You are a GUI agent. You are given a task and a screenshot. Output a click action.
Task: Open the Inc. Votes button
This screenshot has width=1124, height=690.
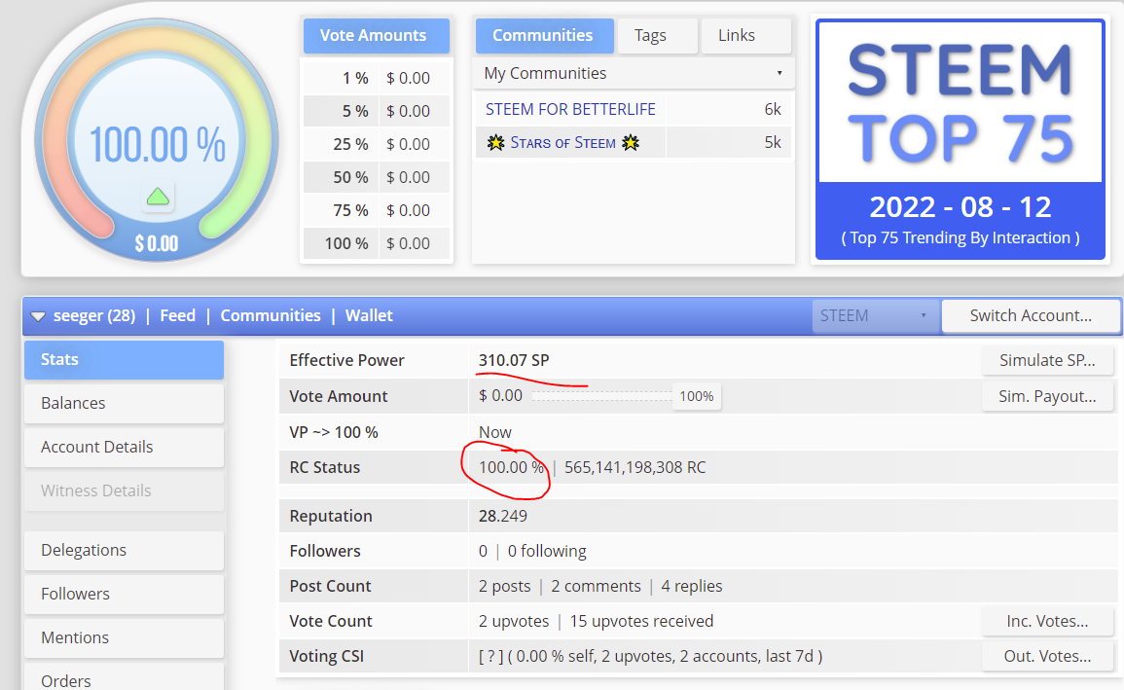tap(1047, 621)
